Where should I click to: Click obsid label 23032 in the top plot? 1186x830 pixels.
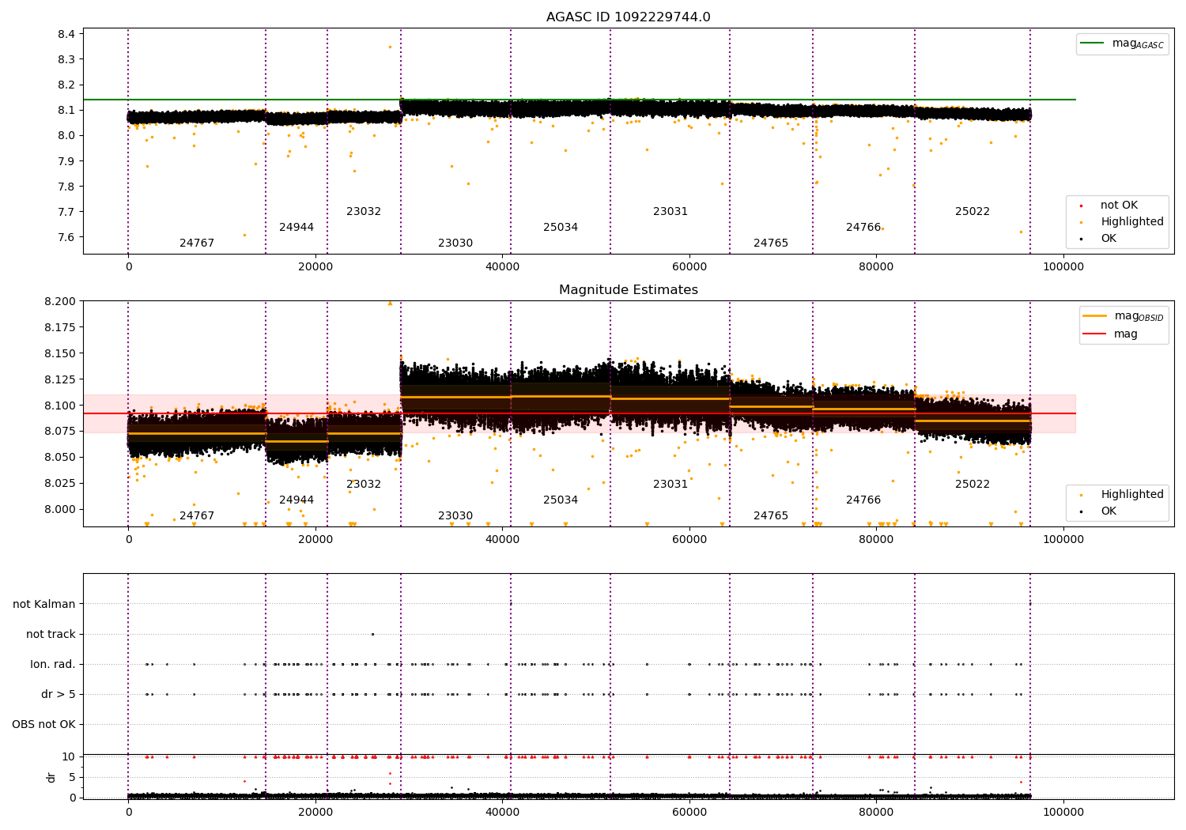[364, 212]
